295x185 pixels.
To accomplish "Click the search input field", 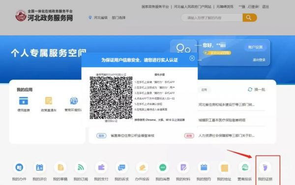I will click(212, 18).
